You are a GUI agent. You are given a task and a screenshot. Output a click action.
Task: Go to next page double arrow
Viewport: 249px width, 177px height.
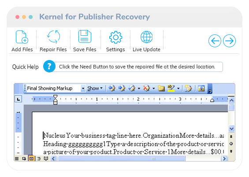click(x=231, y=151)
